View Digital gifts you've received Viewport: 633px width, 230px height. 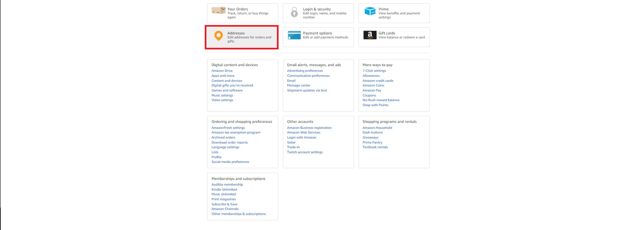[x=232, y=85]
